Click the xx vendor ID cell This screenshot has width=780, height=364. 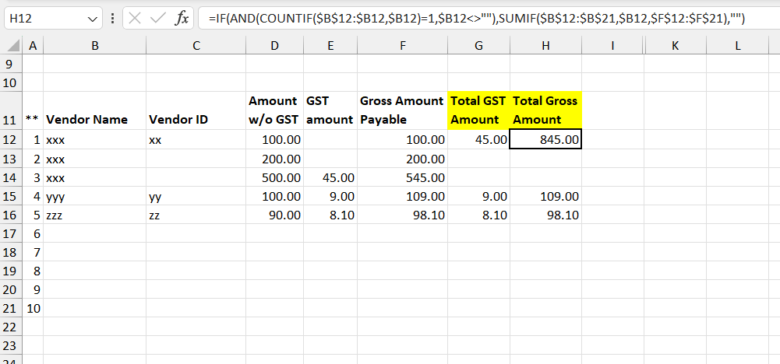coord(196,140)
